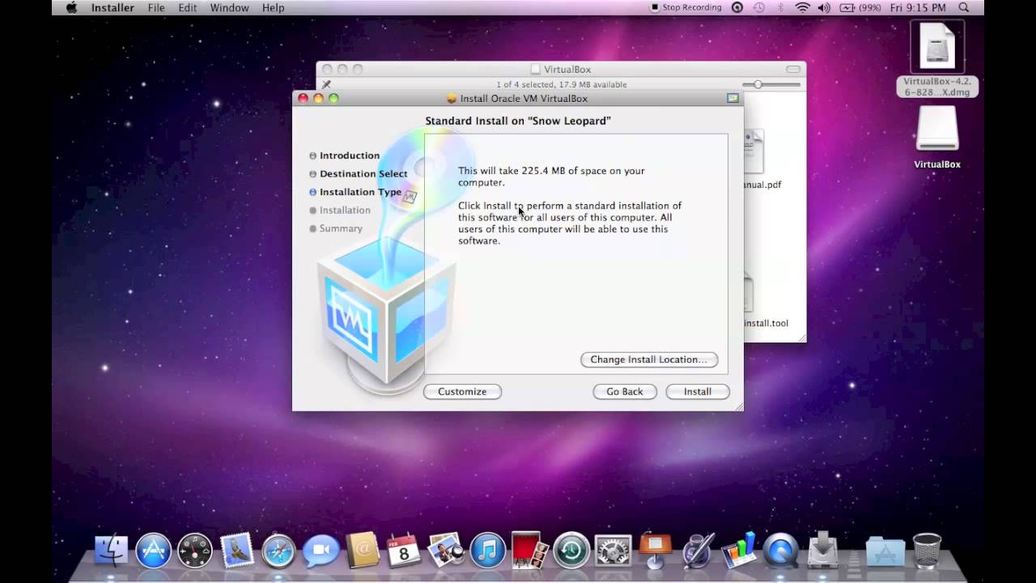Click the battery status indicator
The image size is (1036, 583).
tap(860, 7)
